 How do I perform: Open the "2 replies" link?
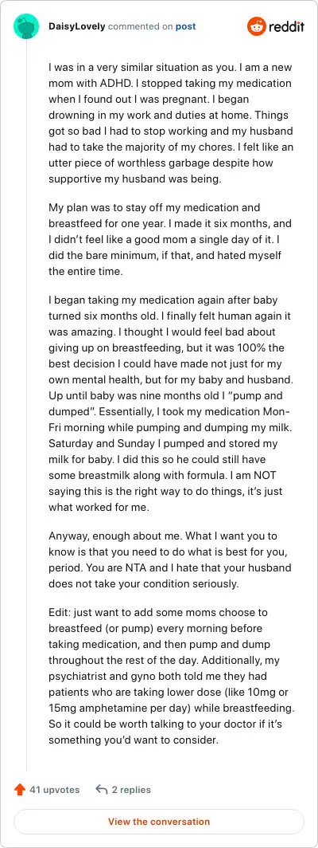point(131,790)
